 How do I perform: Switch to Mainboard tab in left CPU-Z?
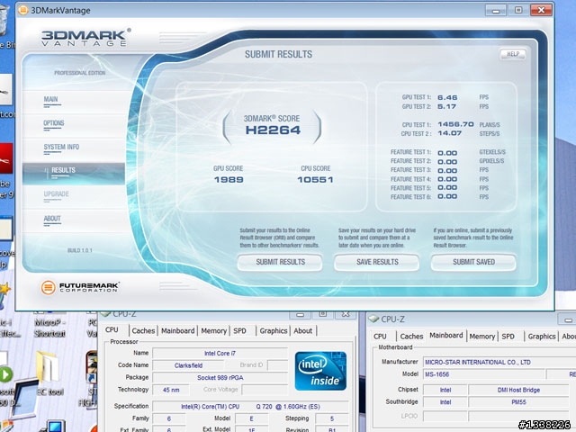[178, 330]
